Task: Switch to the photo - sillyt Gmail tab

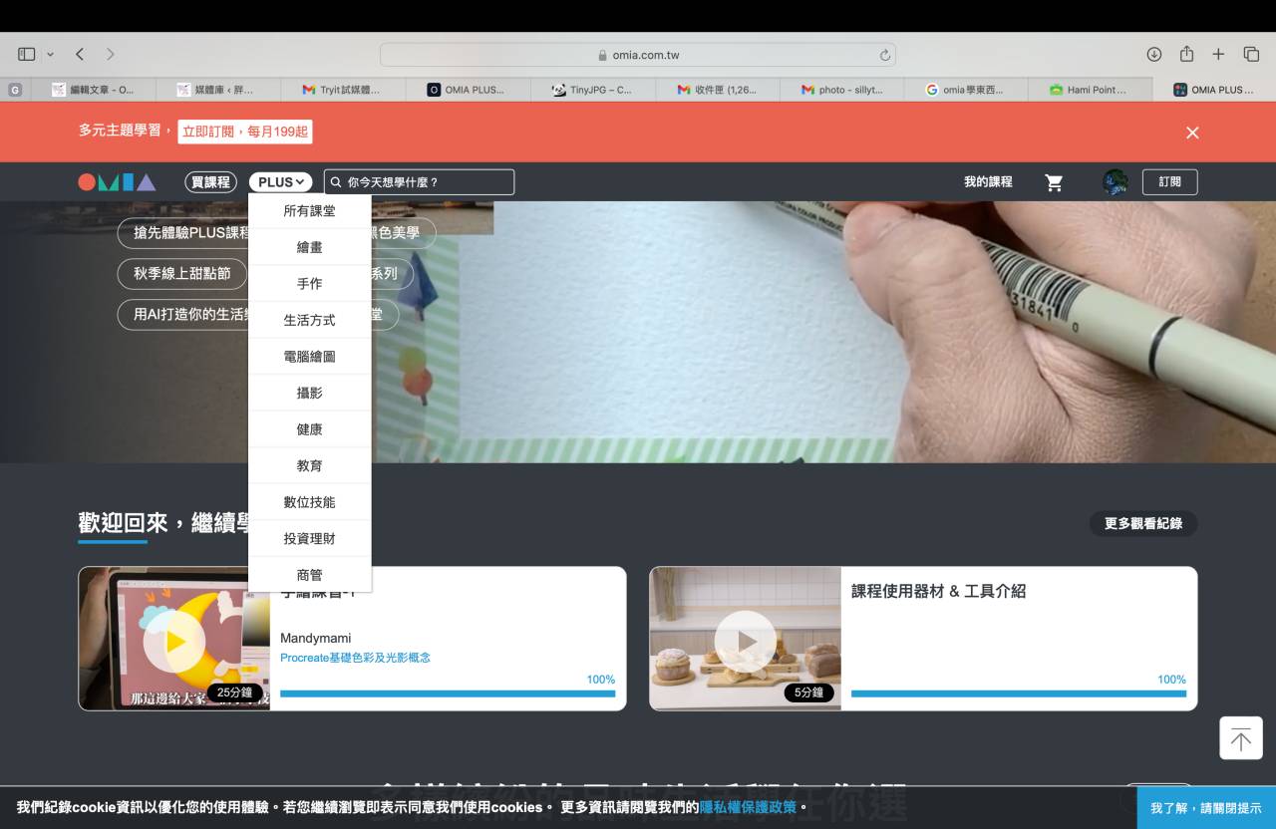Action: click(x=842, y=90)
